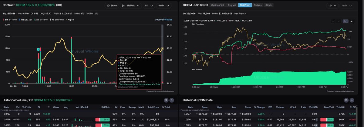Click the tall bar at 12:00 on contract chart
The width and height of the screenshot is (364, 127).
pyautogui.click(x=71, y=60)
